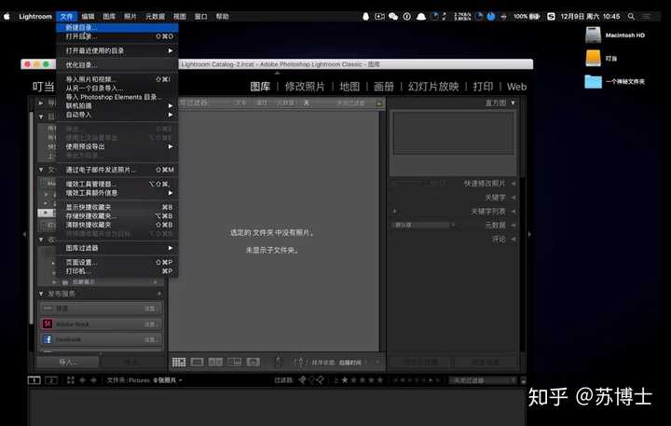Select Survey view icon in toolbar
This screenshot has height=426, width=671.
[234, 363]
